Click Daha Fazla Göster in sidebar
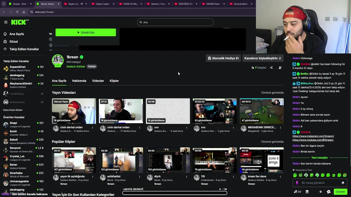Screen dimensions: 351x197 point(13,110)
